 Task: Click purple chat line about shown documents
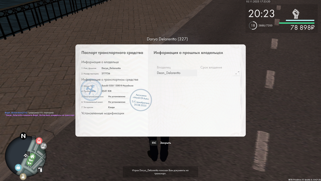40,115
